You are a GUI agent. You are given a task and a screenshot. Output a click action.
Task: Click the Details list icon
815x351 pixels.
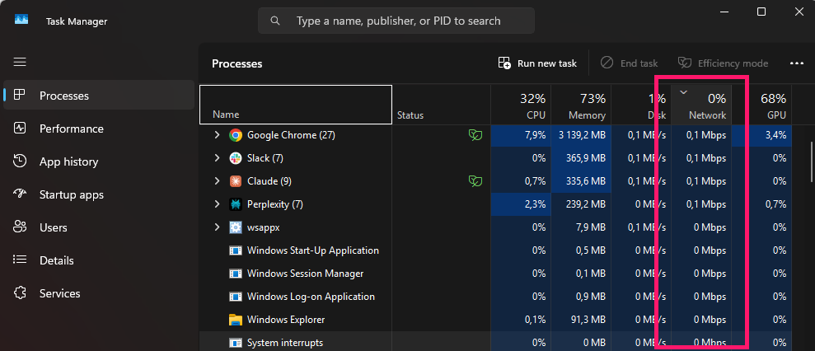coord(20,260)
